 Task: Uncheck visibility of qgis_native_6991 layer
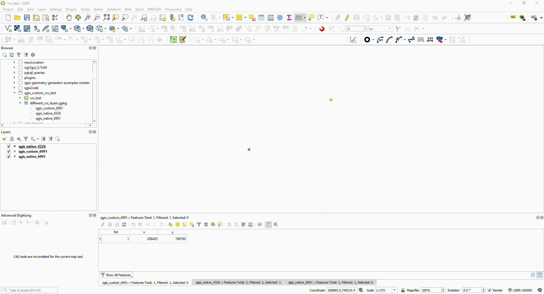[x=9, y=157]
